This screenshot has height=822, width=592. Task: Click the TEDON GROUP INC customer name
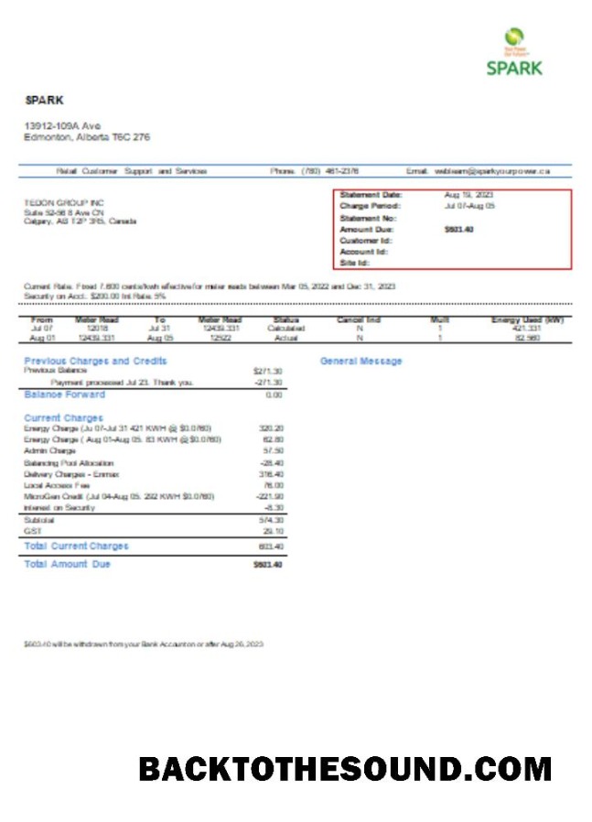pyautogui.click(x=64, y=203)
